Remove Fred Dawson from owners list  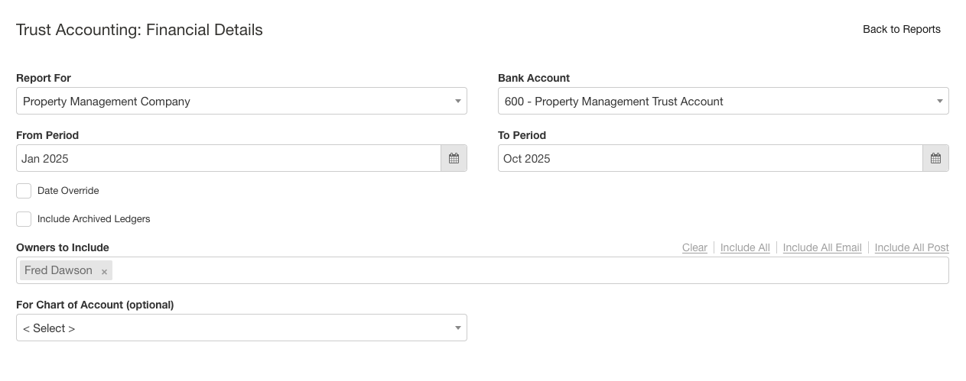(x=105, y=271)
